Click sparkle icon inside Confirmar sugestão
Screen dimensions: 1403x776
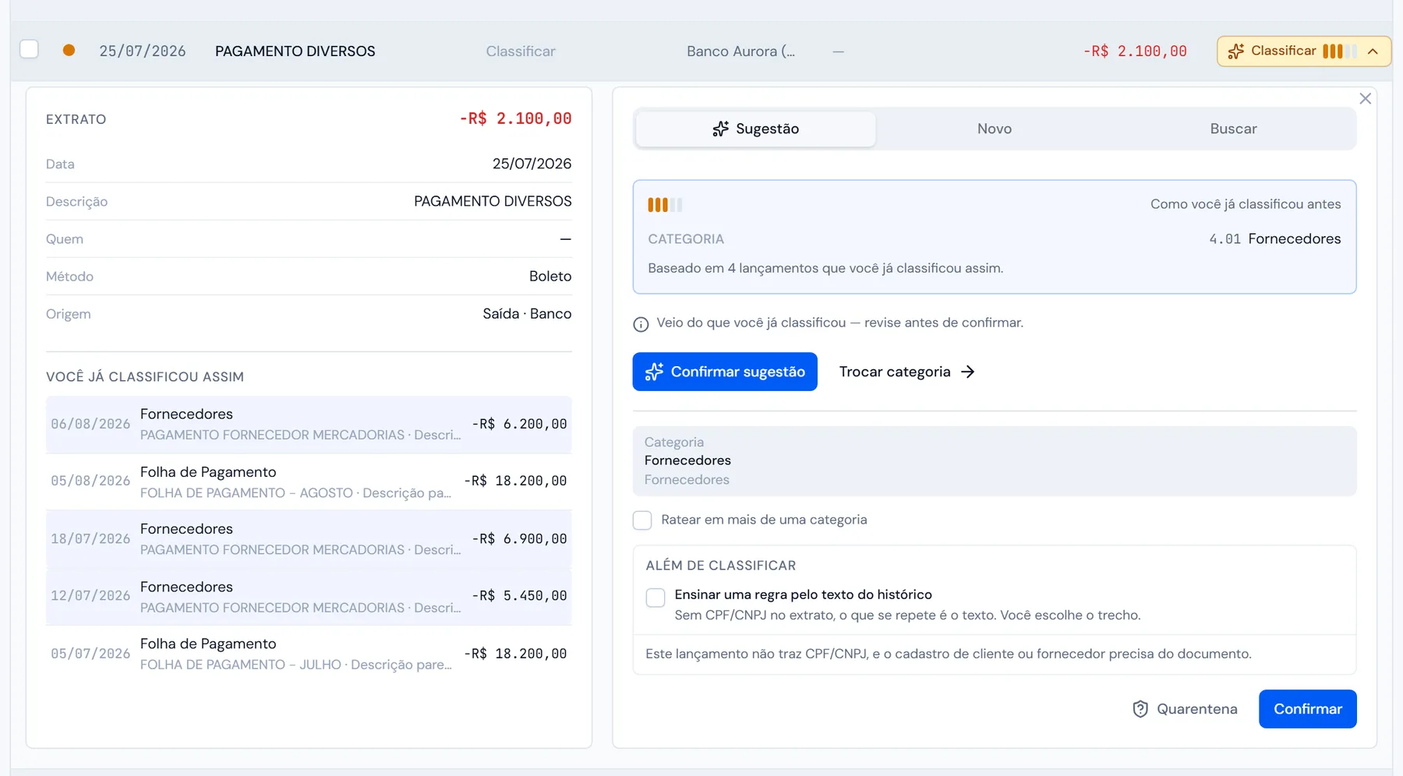pos(654,372)
